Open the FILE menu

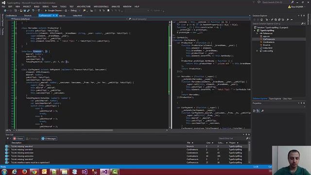point(3,6)
